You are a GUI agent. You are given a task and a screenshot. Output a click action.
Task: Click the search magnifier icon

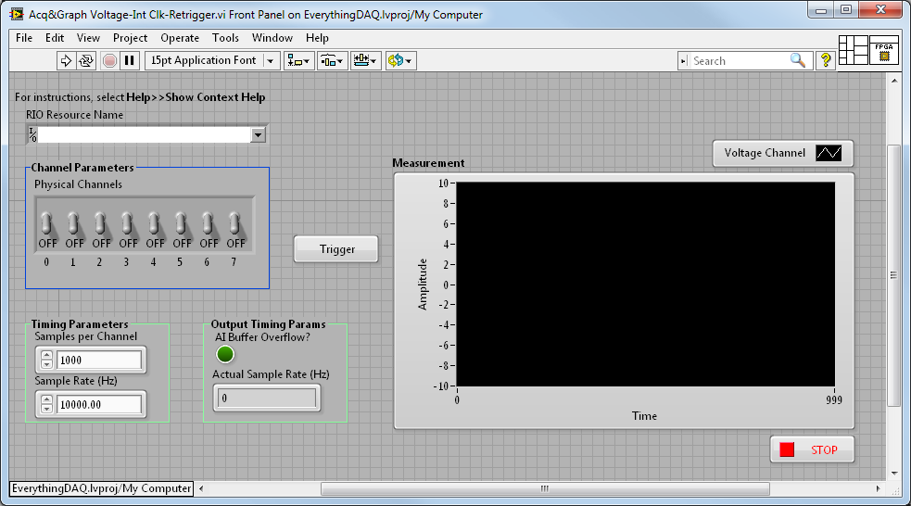[798, 60]
